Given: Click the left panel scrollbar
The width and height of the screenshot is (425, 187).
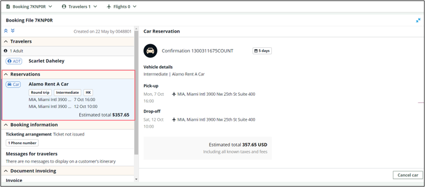Looking at the screenshot, I should pyautogui.click(x=136, y=92).
